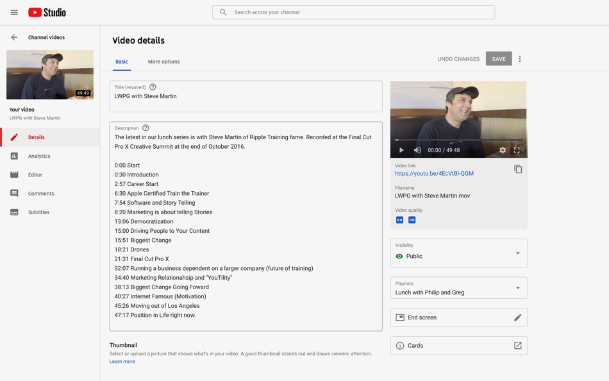The height and width of the screenshot is (381, 609).
Task: Expand the Playlists dropdown arrow
Action: point(518,288)
